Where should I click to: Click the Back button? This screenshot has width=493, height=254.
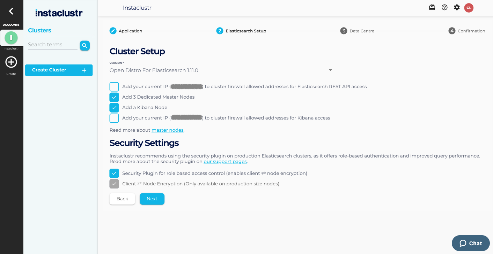(x=122, y=199)
